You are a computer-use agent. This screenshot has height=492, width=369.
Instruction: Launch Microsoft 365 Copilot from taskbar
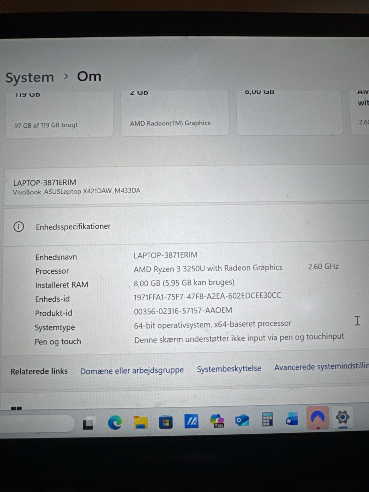[x=217, y=421]
